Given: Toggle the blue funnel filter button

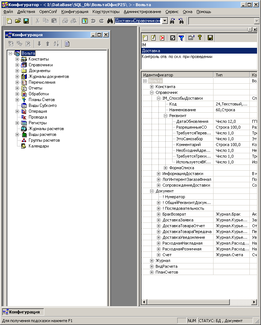Looking at the screenshot, I should 181,38.
